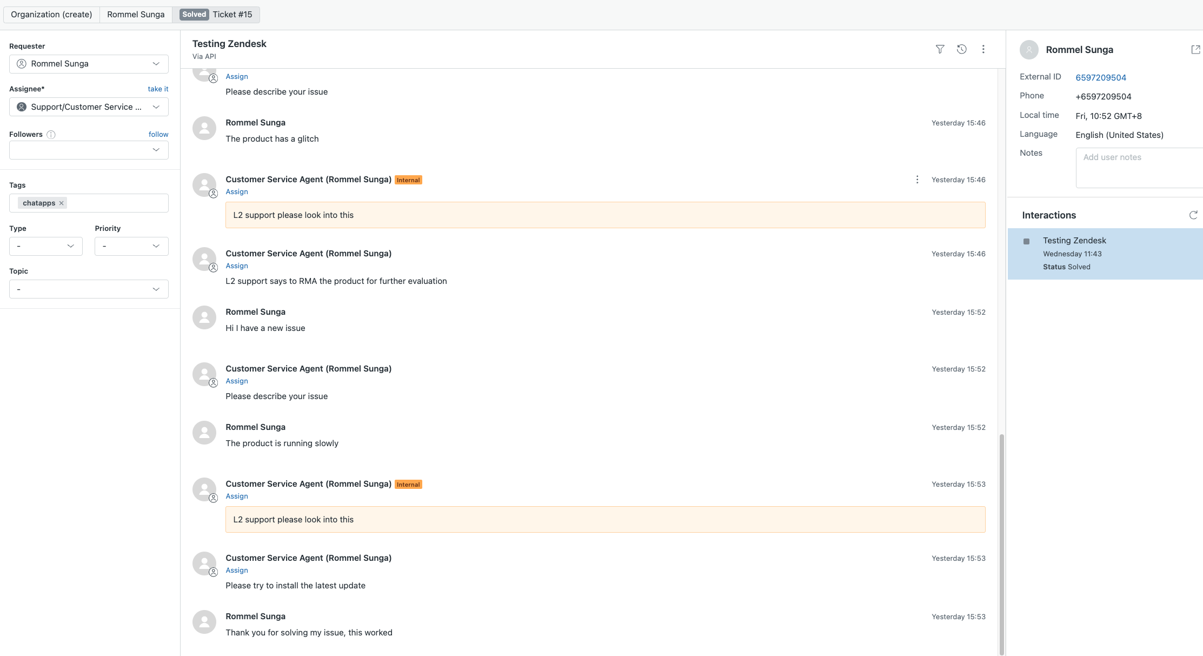The height and width of the screenshot is (656, 1203).
Task: Click the Followers info icon
Action: tap(51, 135)
